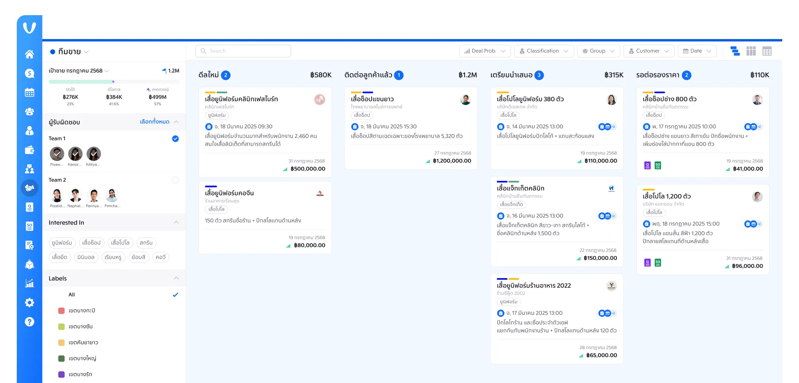Open the Group dropdown
799x383 pixels.
pyautogui.click(x=599, y=51)
